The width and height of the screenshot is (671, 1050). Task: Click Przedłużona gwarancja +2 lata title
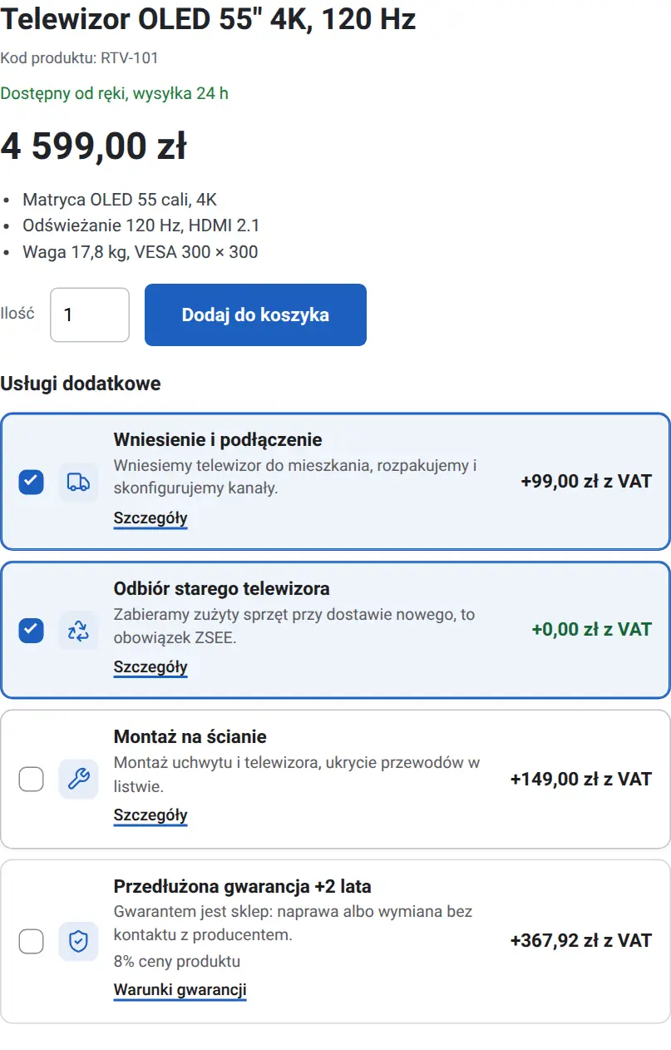243,885
